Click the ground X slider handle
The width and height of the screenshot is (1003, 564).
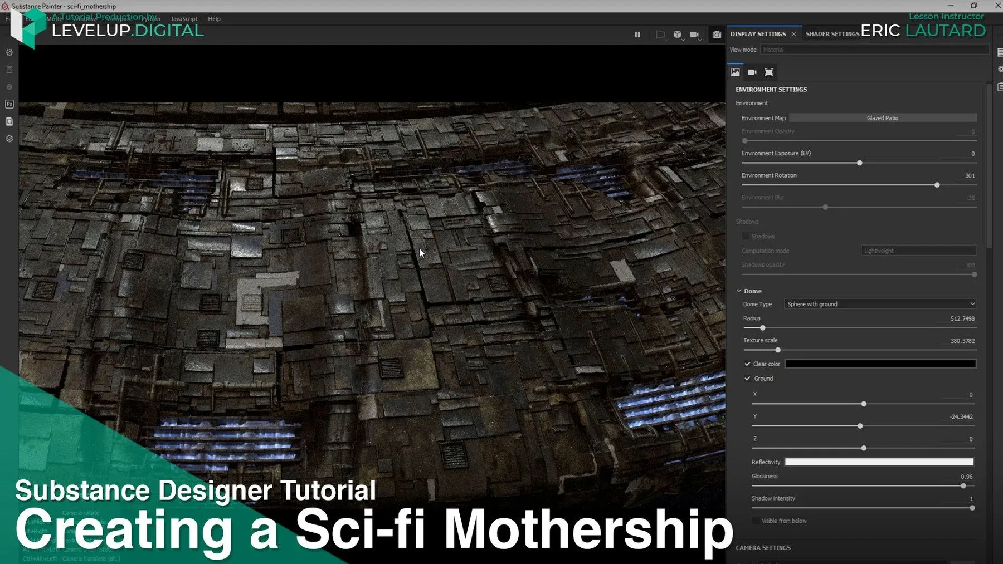pyautogui.click(x=864, y=404)
